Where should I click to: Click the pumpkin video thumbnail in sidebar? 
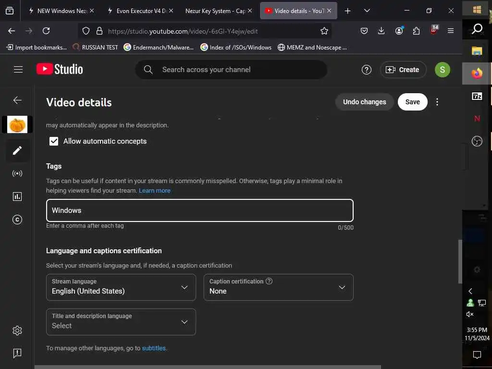(x=17, y=124)
